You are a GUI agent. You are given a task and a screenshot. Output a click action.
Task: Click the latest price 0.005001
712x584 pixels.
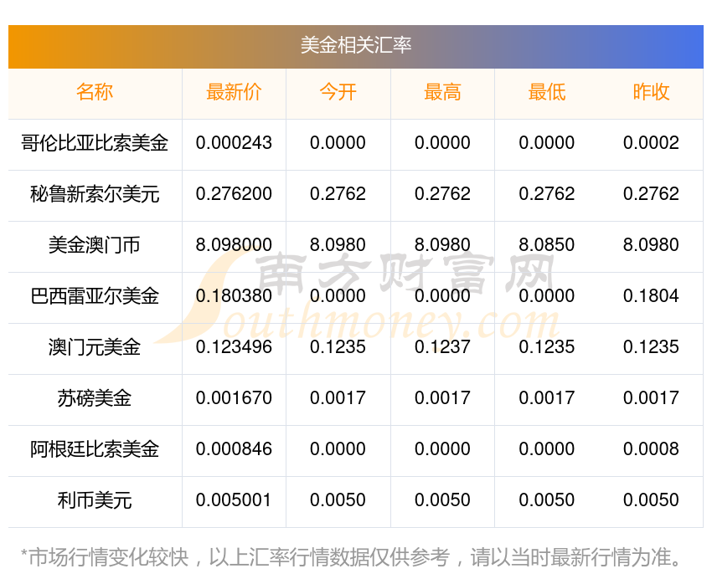[x=234, y=500]
